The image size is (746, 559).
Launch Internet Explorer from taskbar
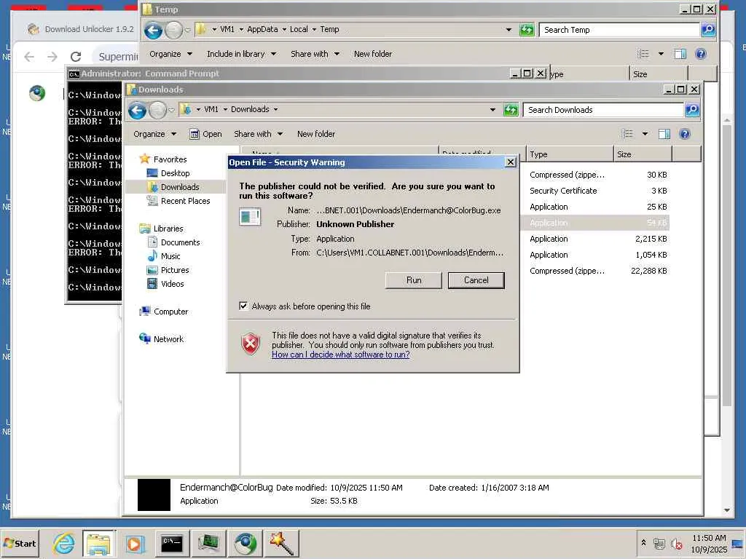[63, 543]
